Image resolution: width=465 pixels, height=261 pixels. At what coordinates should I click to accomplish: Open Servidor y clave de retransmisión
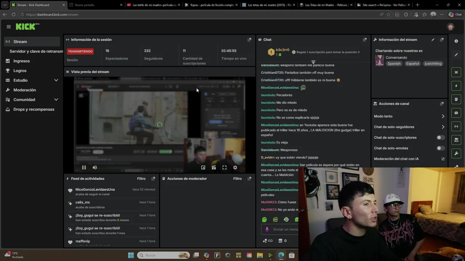coord(36,51)
